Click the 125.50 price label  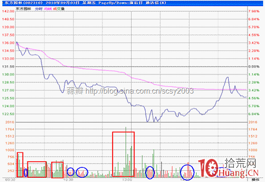tap(8, 98)
